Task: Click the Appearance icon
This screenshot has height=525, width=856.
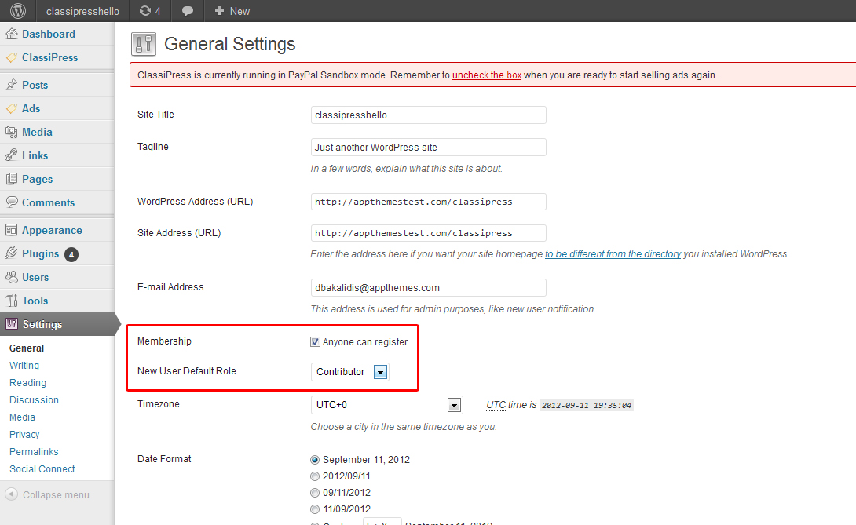Action: 12,230
